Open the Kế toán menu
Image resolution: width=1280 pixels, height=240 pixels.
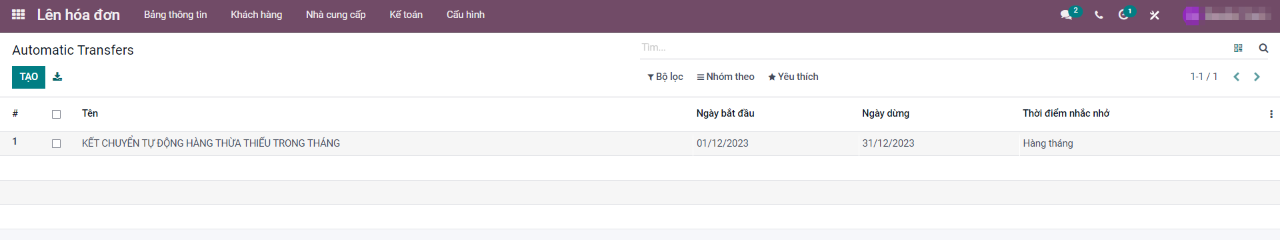point(406,15)
